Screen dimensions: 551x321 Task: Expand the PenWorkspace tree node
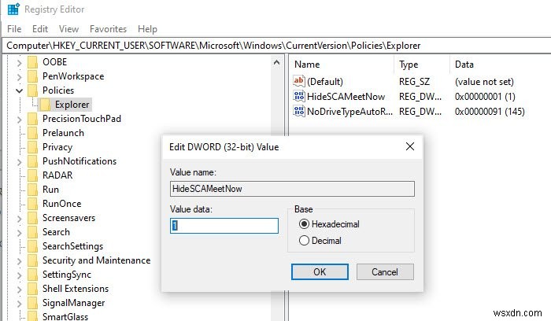click(20, 77)
